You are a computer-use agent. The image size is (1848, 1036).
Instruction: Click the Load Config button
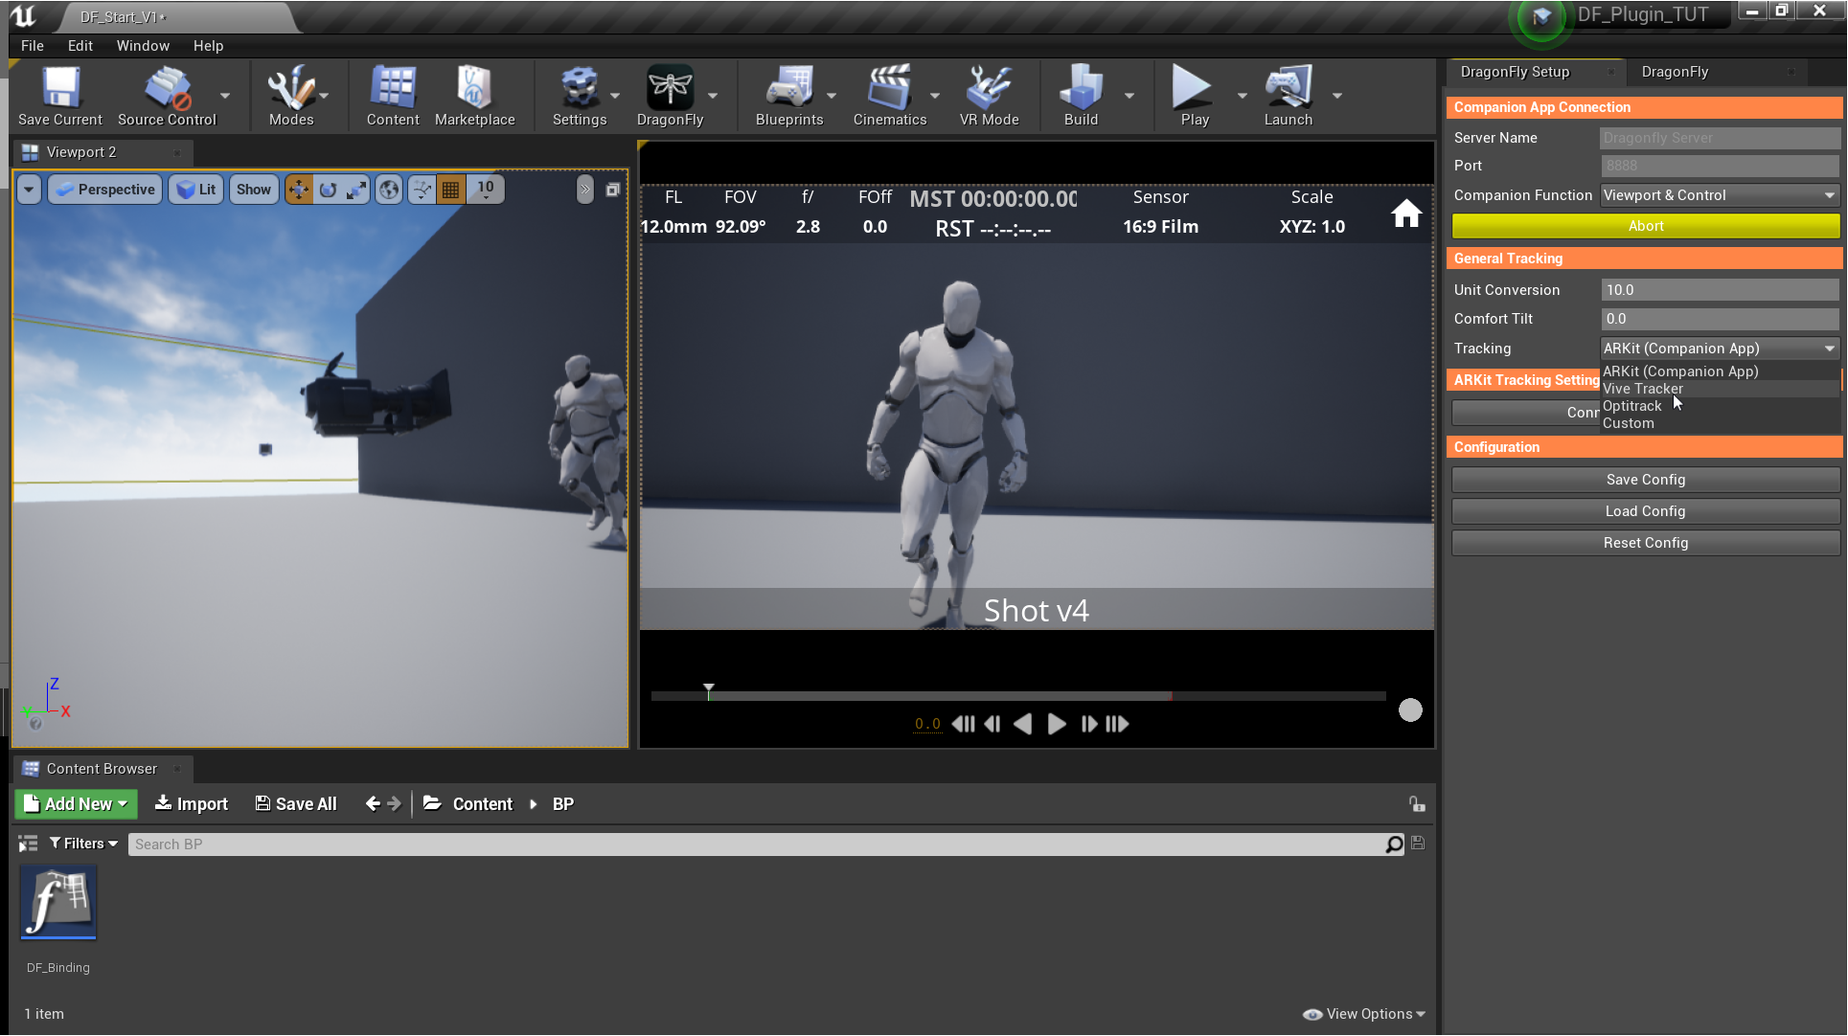1646,511
